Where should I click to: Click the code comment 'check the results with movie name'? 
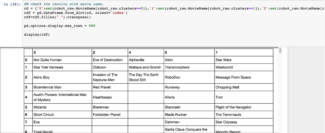click(64, 4)
